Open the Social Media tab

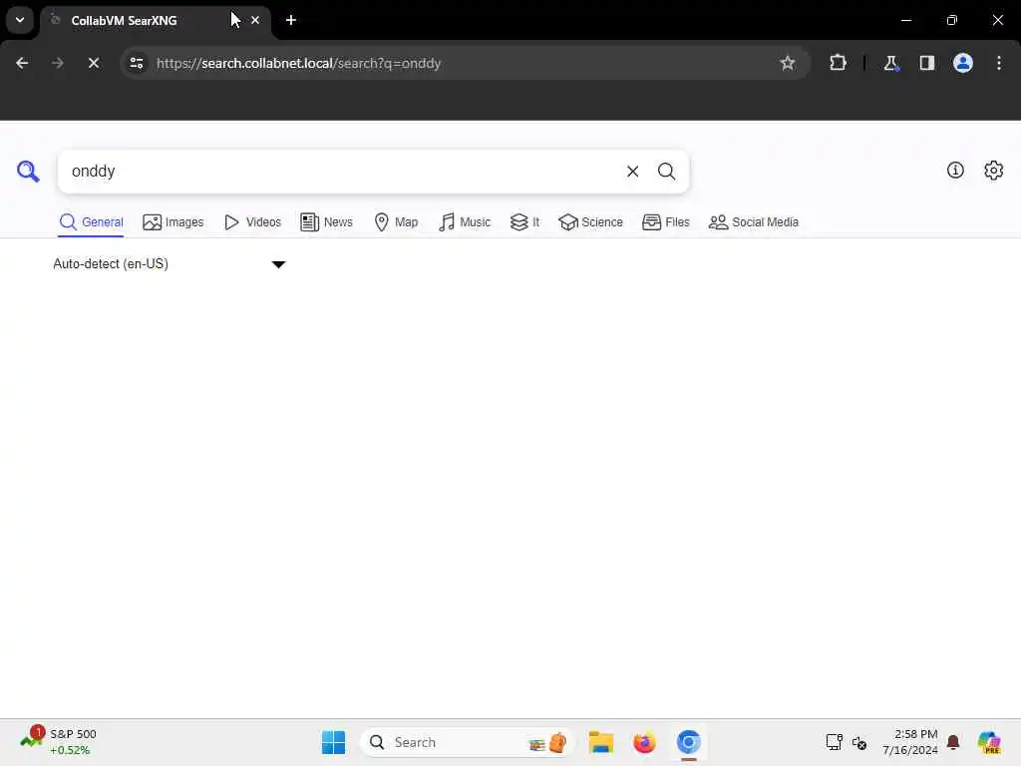coord(754,222)
